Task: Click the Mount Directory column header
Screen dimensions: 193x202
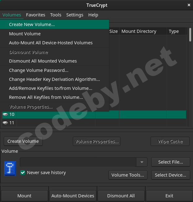Action: [x=143, y=31]
